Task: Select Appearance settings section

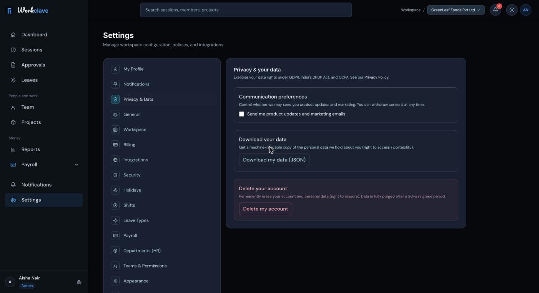Action: click(x=162, y=281)
